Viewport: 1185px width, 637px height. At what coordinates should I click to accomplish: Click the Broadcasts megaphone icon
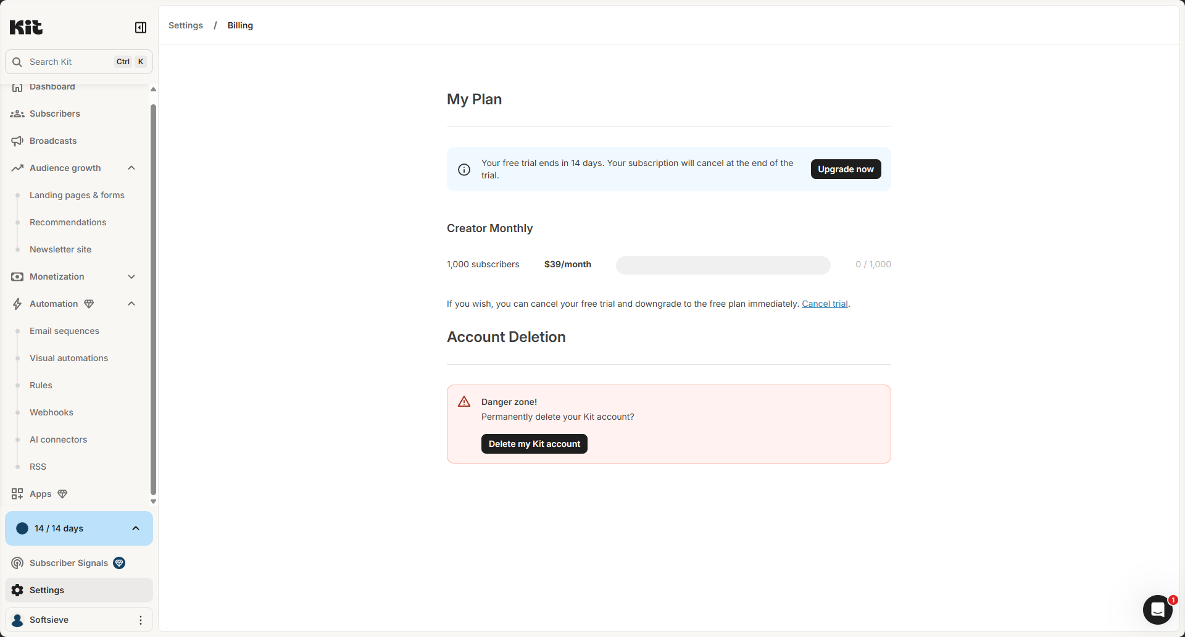pos(17,141)
